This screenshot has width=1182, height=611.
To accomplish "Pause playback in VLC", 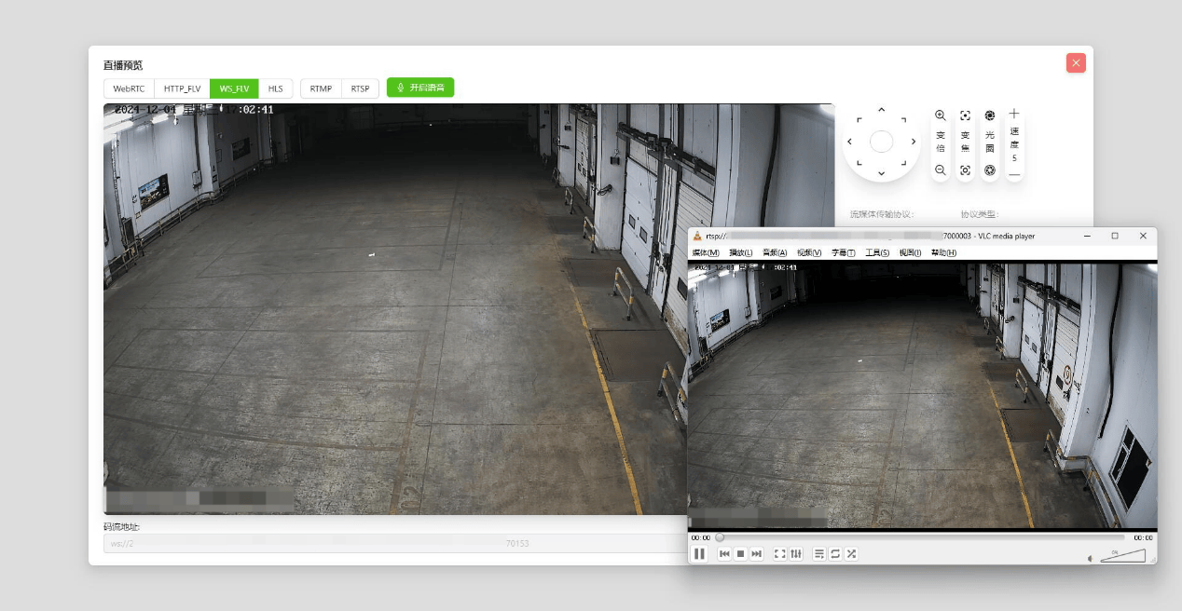I will click(x=699, y=553).
